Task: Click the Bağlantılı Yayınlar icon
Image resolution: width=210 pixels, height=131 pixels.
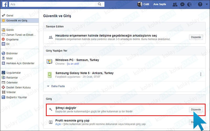Action: tap(3, 97)
